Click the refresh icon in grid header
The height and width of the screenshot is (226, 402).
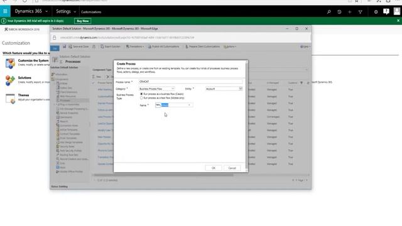click(x=308, y=83)
